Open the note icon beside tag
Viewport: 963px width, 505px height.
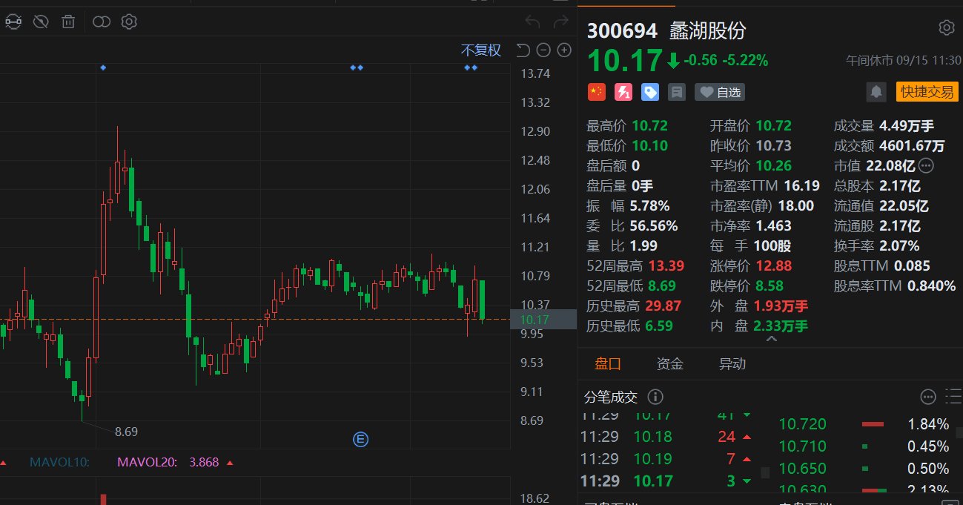coord(676,92)
